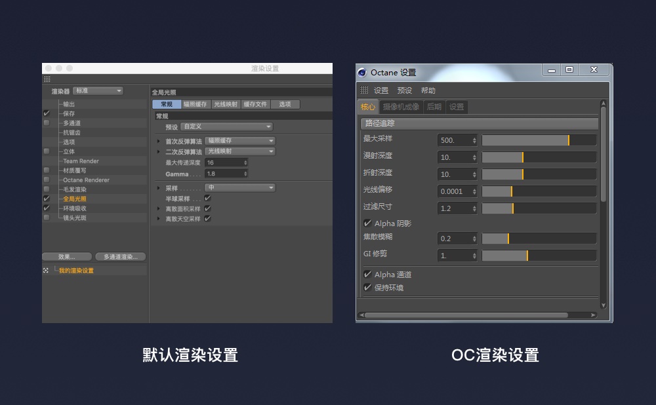Screen dimensions: 656x405
Task: Click the icon left of 我的渲染设置
Action: coord(46,270)
